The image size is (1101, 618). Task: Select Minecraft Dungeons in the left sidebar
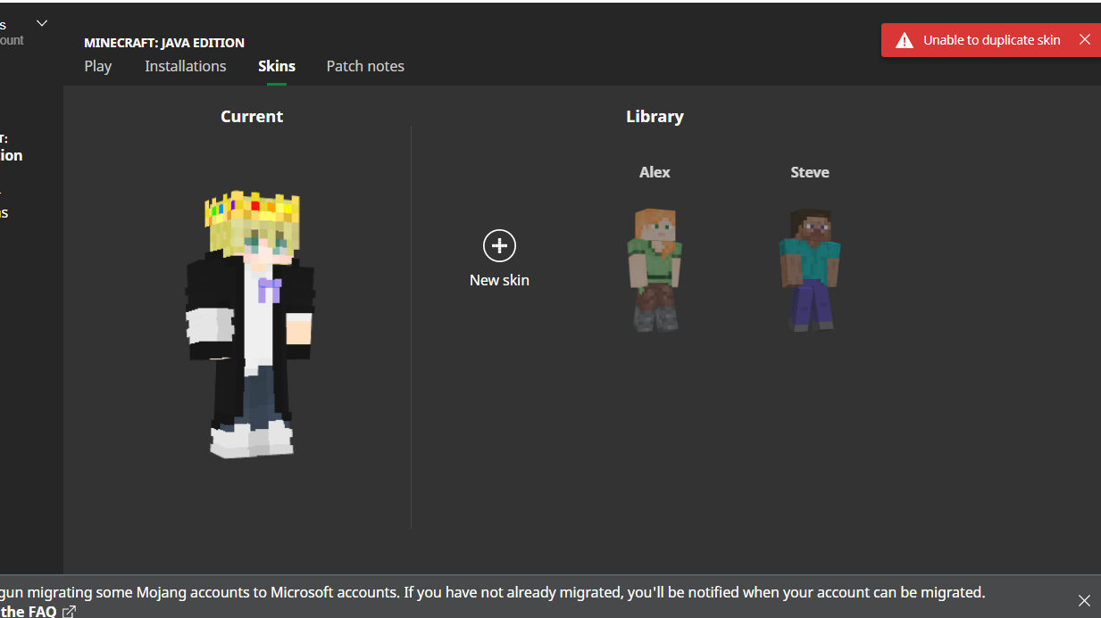(4, 211)
